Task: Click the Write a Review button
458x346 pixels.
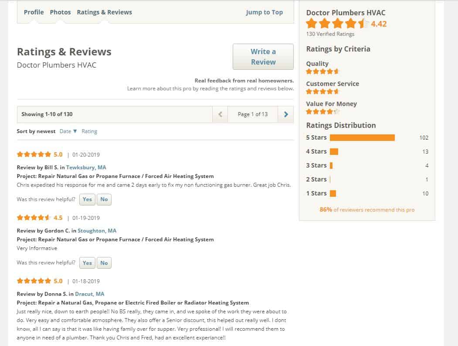Action: coord(263,57)
